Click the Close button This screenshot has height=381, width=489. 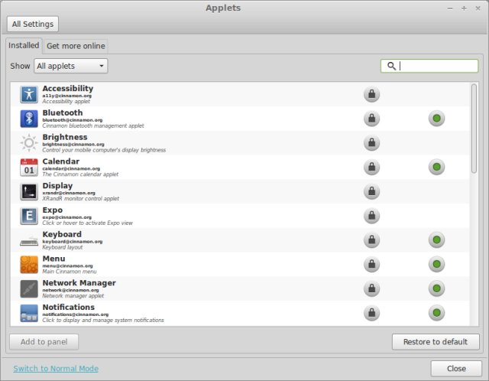(x=456, y=369)
